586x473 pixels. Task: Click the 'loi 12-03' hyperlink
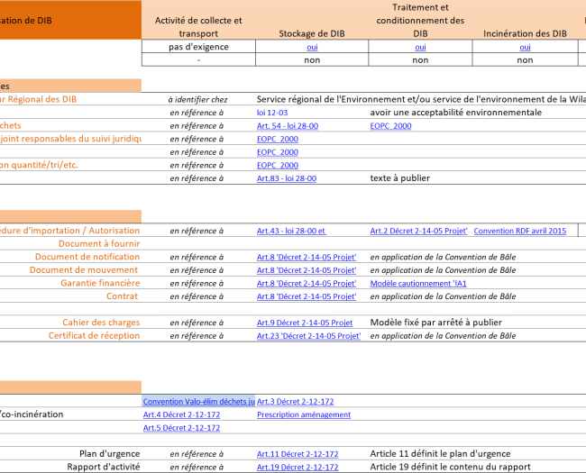272,113
